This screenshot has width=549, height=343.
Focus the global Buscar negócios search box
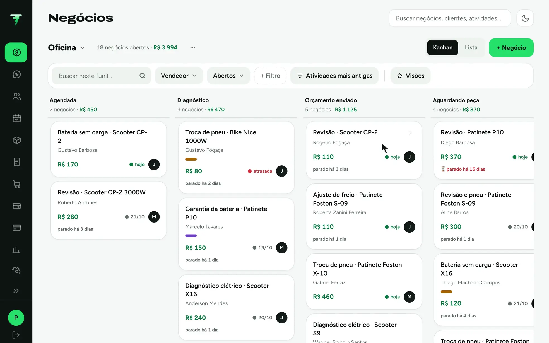[450, 18]
